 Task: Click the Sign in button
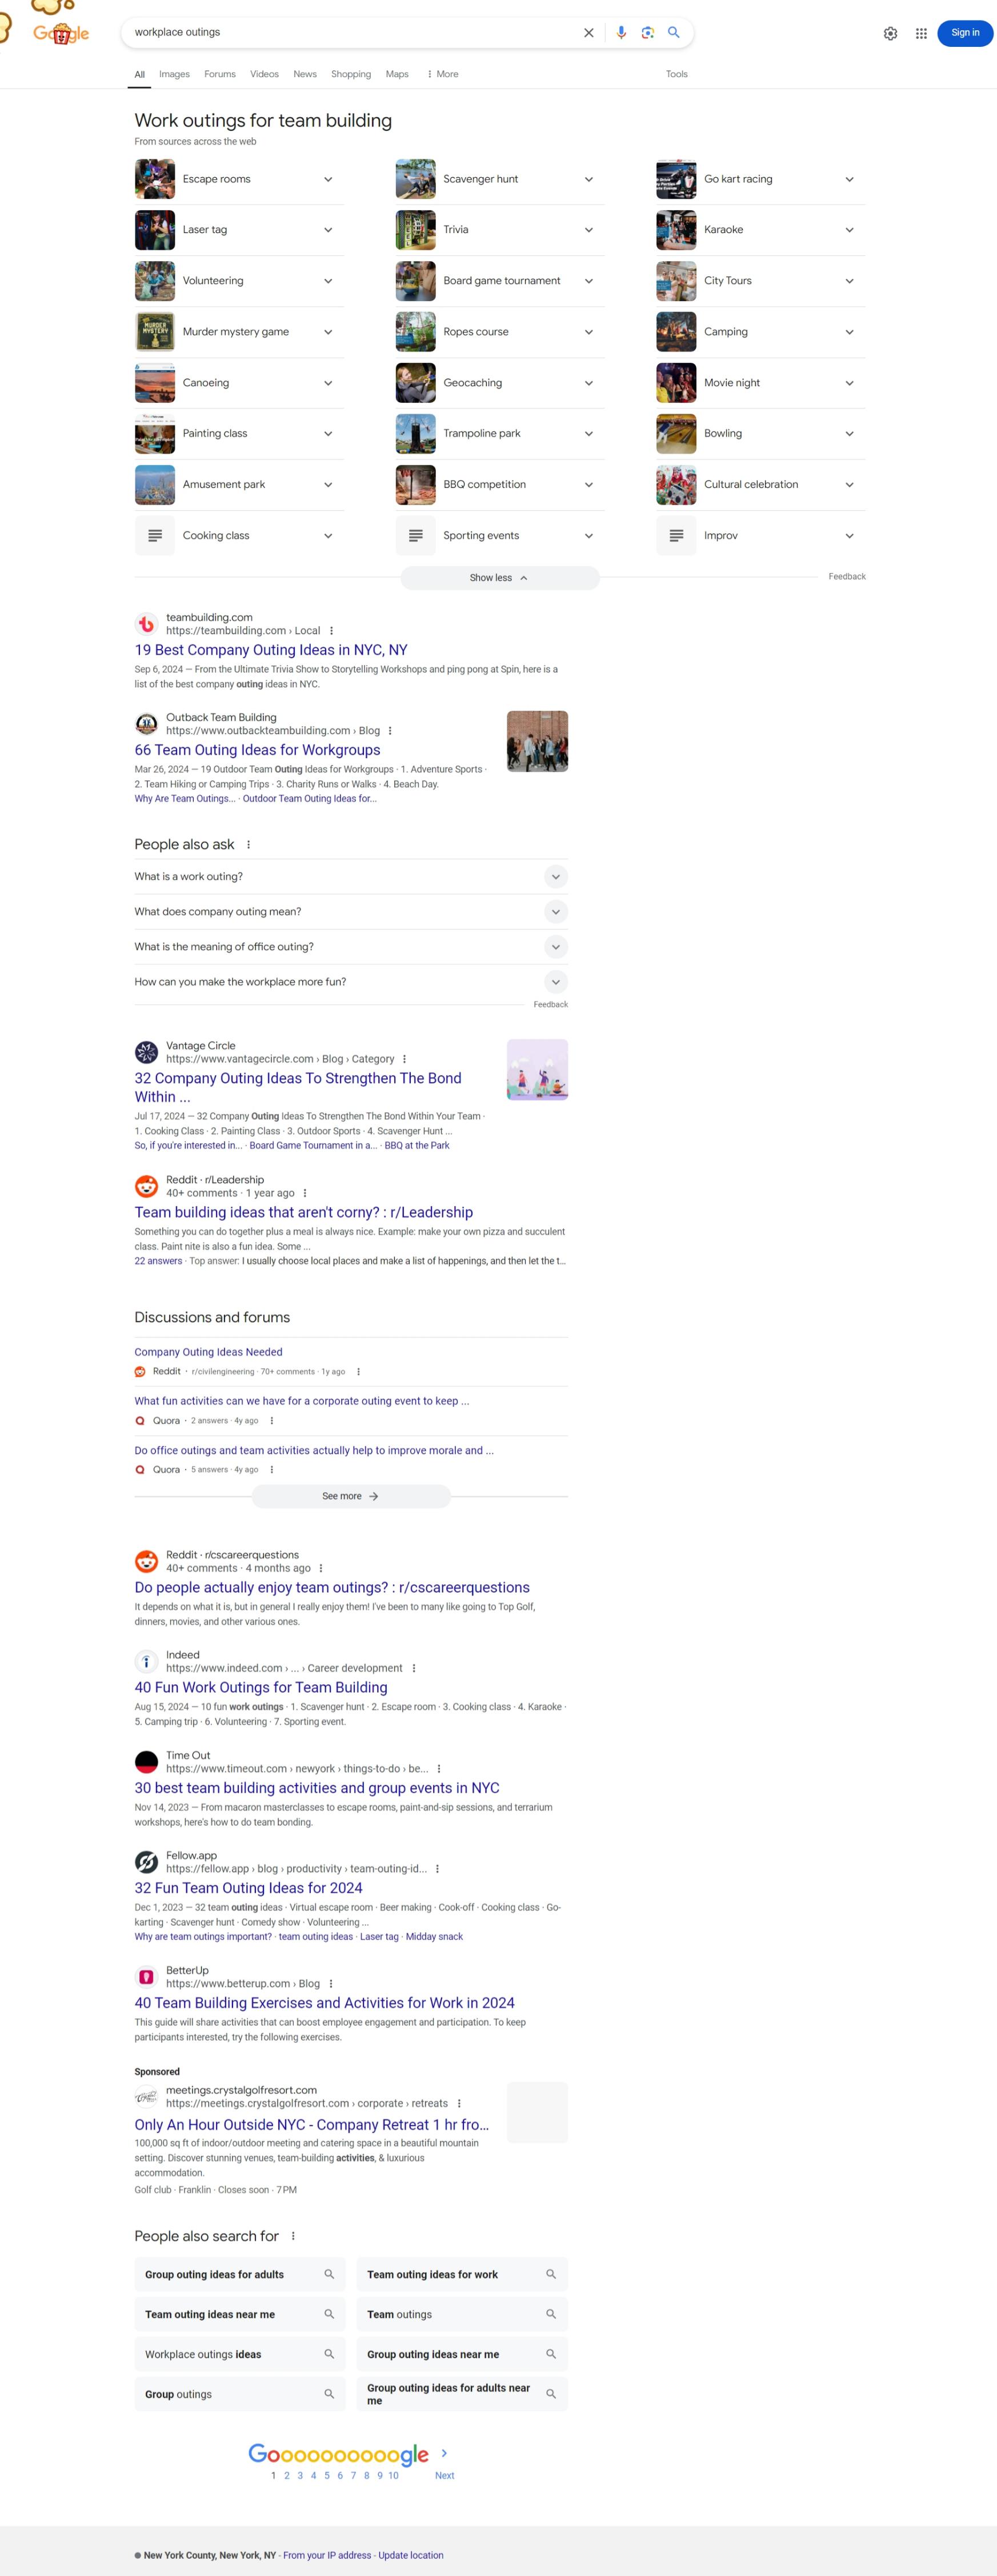[x=965, y=33]
